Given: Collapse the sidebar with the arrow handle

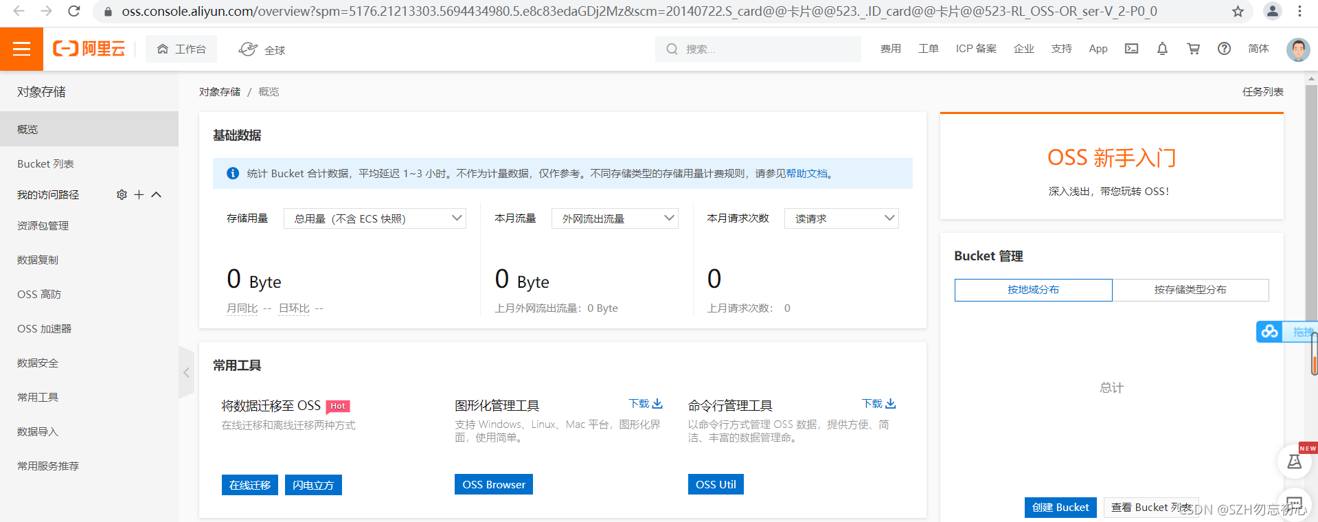Looking at the screenshot, I should [x=186, y=372].
